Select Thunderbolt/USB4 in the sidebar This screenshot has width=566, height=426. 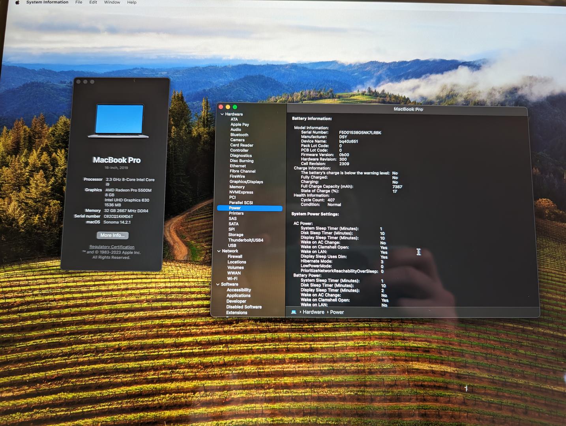246,240
